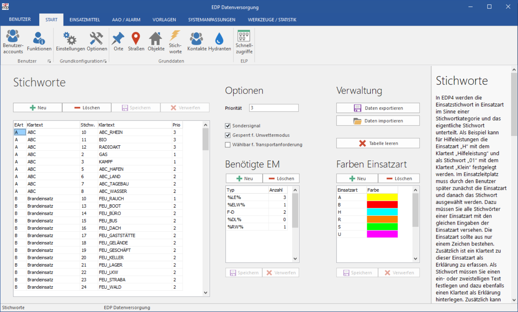
Task: Click Speichern above the Stichworte table
Action: [x=136, y=108]
